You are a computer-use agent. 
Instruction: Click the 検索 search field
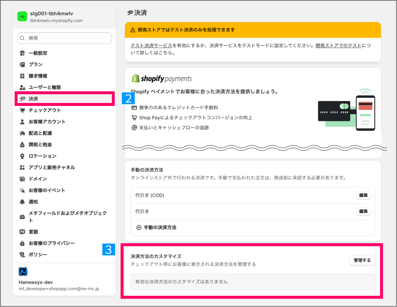coord(64,38)
